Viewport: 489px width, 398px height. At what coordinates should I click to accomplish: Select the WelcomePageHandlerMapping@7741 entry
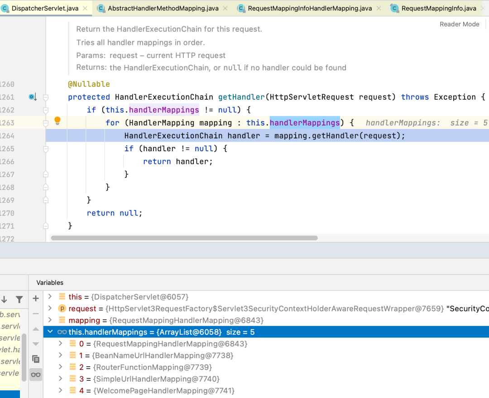coord(163,391)
